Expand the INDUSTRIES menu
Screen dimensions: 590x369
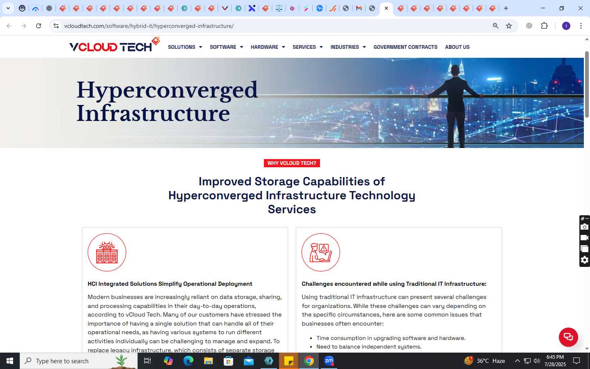[x=348, y=47]
